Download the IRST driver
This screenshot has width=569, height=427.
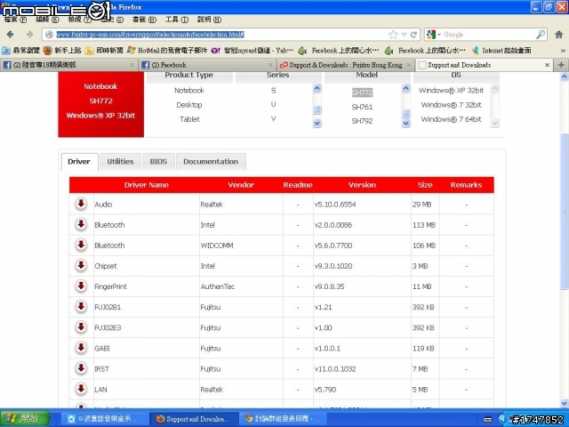point(81,368)
